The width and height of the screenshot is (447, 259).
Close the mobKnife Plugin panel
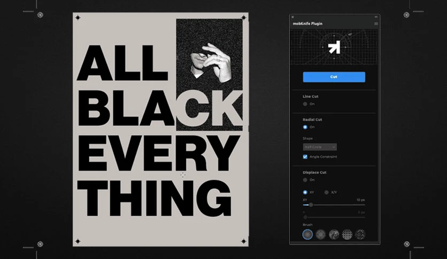(292, 17)
